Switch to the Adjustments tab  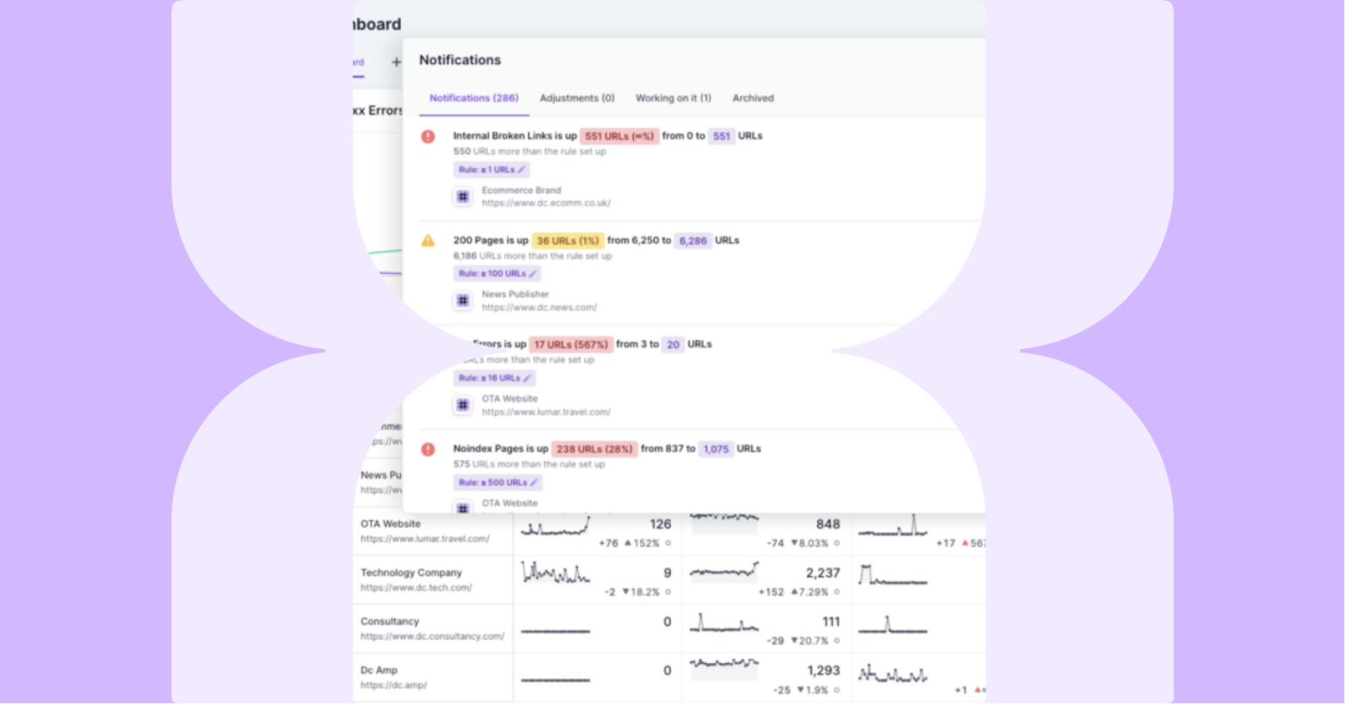pyautogui.click(x=577, y=98)
